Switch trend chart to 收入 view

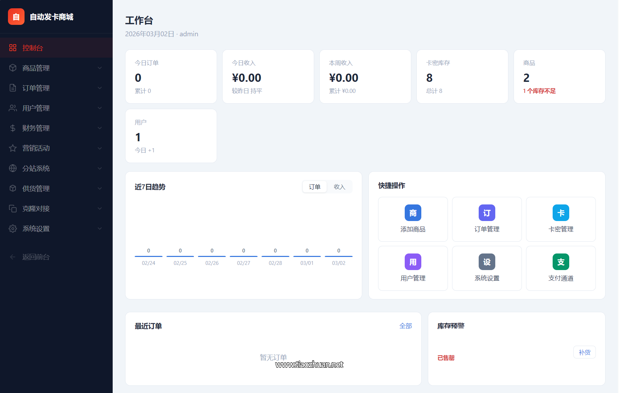click(339, 187)
